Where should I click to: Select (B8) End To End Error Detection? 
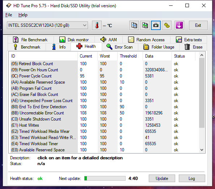[x=103, y=107]
